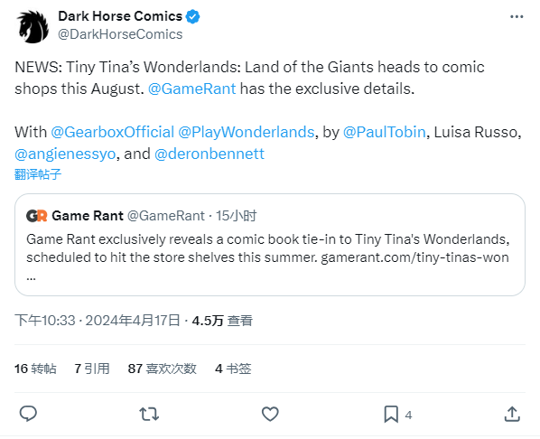Click the GR Game Rant logo
540x439 pixels.
click(x=36, y=216)
